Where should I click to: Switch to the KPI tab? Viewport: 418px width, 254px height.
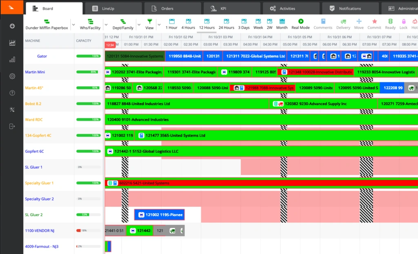[232, 9]
